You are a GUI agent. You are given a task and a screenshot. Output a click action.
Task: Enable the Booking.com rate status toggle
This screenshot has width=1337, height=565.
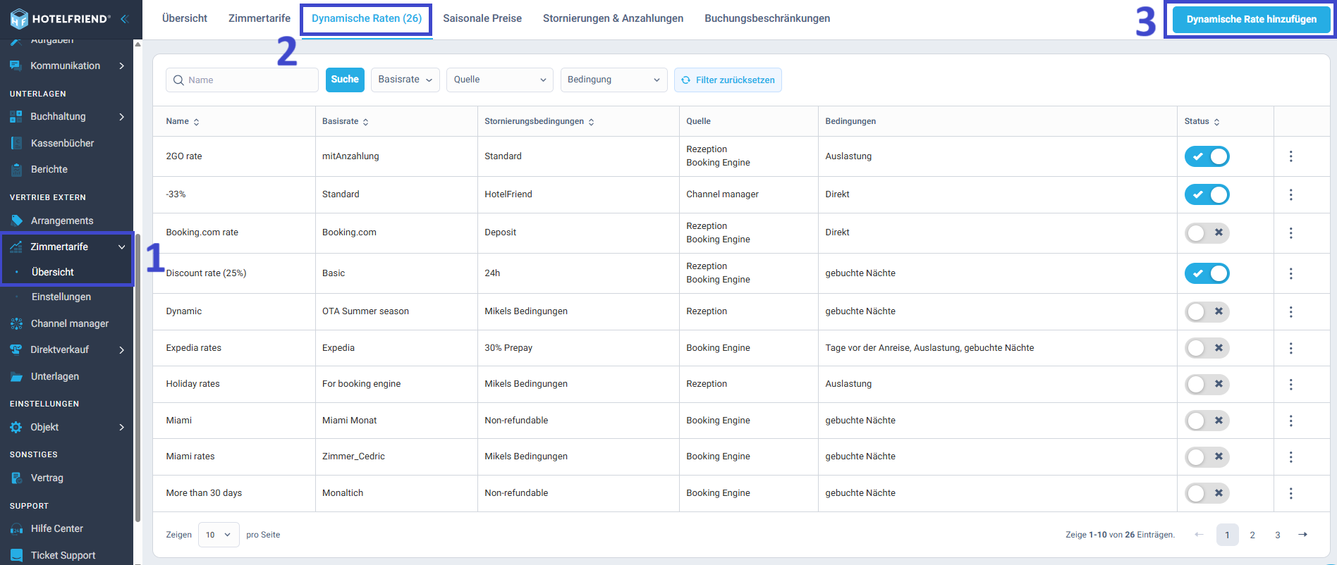click(1207, 232)
